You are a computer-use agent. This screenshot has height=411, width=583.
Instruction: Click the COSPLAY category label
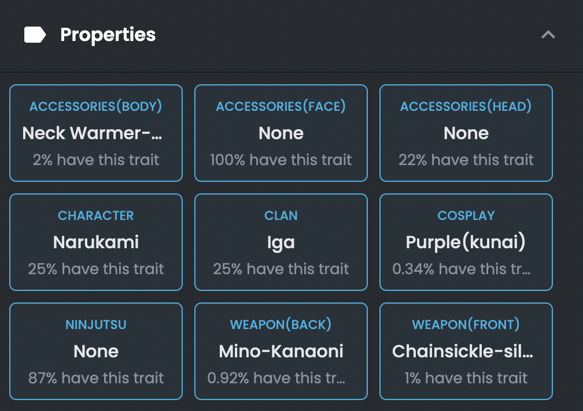[x=466, y=215]
